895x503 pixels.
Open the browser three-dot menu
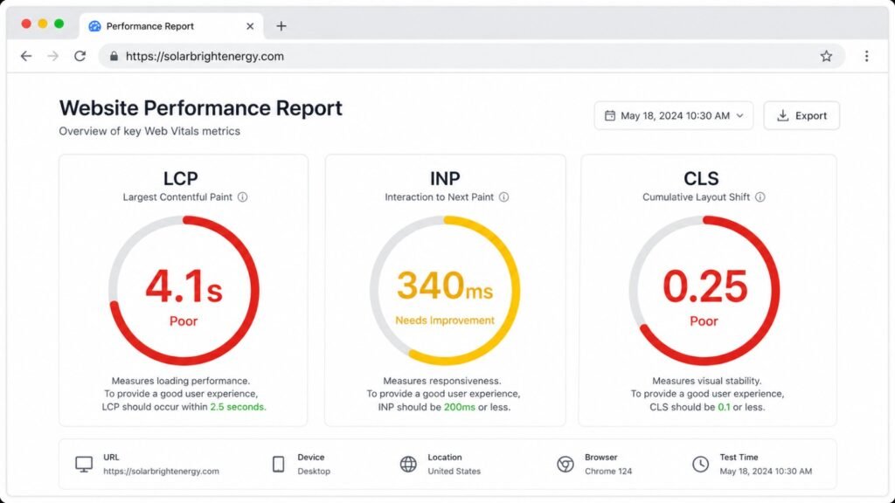pos(866,56)
